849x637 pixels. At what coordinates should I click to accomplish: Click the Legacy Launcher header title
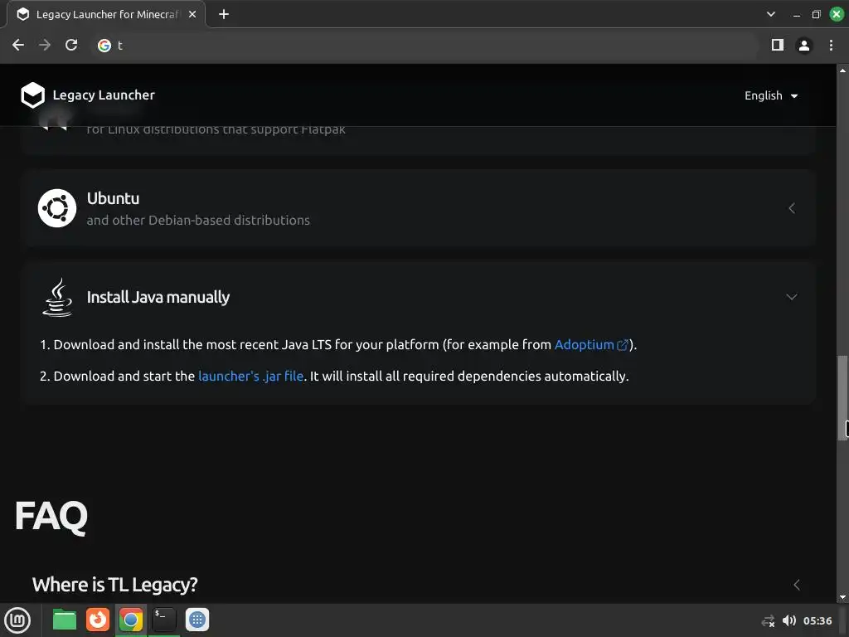[x=104, y=95]
